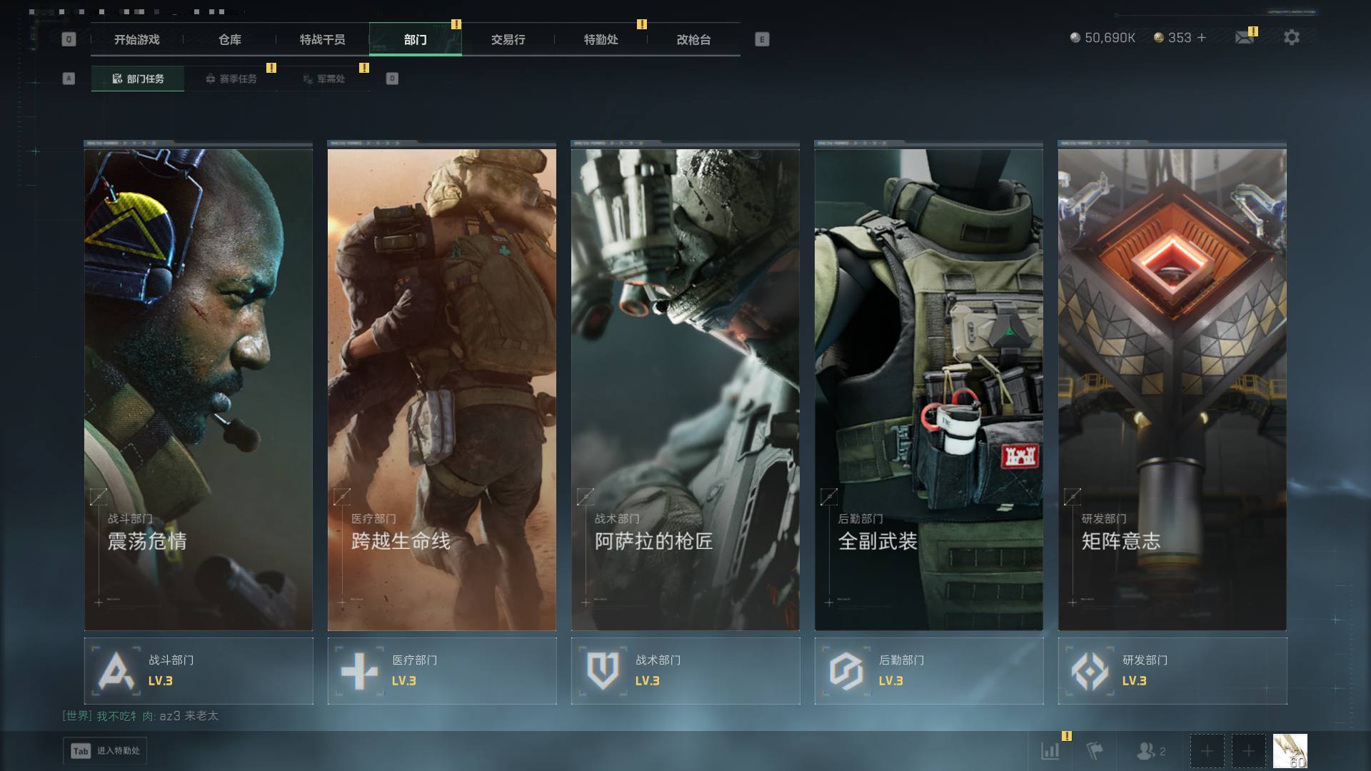Go to the 特勤处 tab
The height and width of the screenshot is (771, 1371).
coord(601,40)
